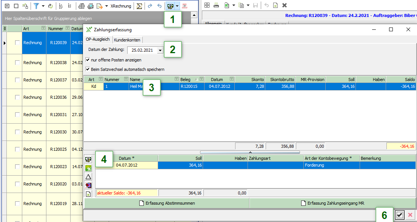Click the funnel filter icon in toolbar
The height and width of the screenshot is (222, 417).
[x=36, y=6]
